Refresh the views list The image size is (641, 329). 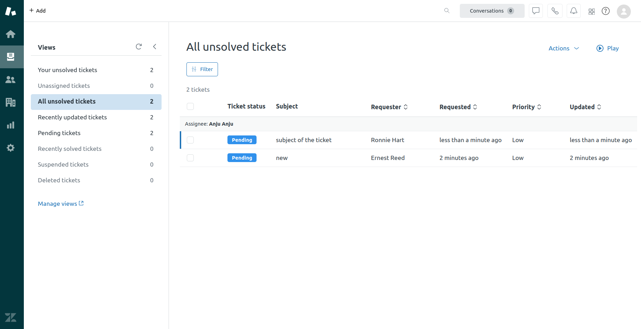tap(139, 47)
